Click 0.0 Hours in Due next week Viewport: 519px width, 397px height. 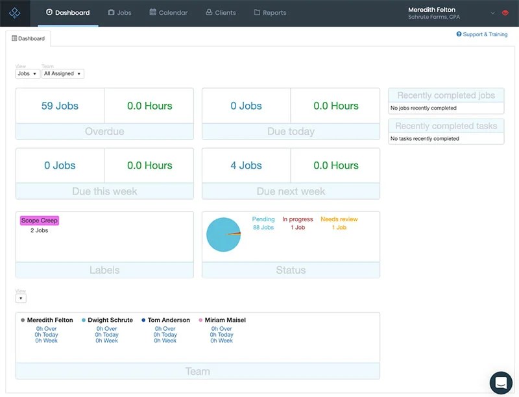[336, 165]
